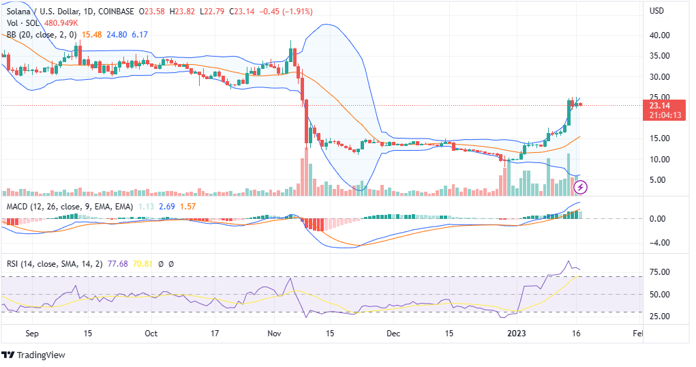Select the BB (20, close, 2, 0) legend

pyautogui.click(x=39, y=34)
